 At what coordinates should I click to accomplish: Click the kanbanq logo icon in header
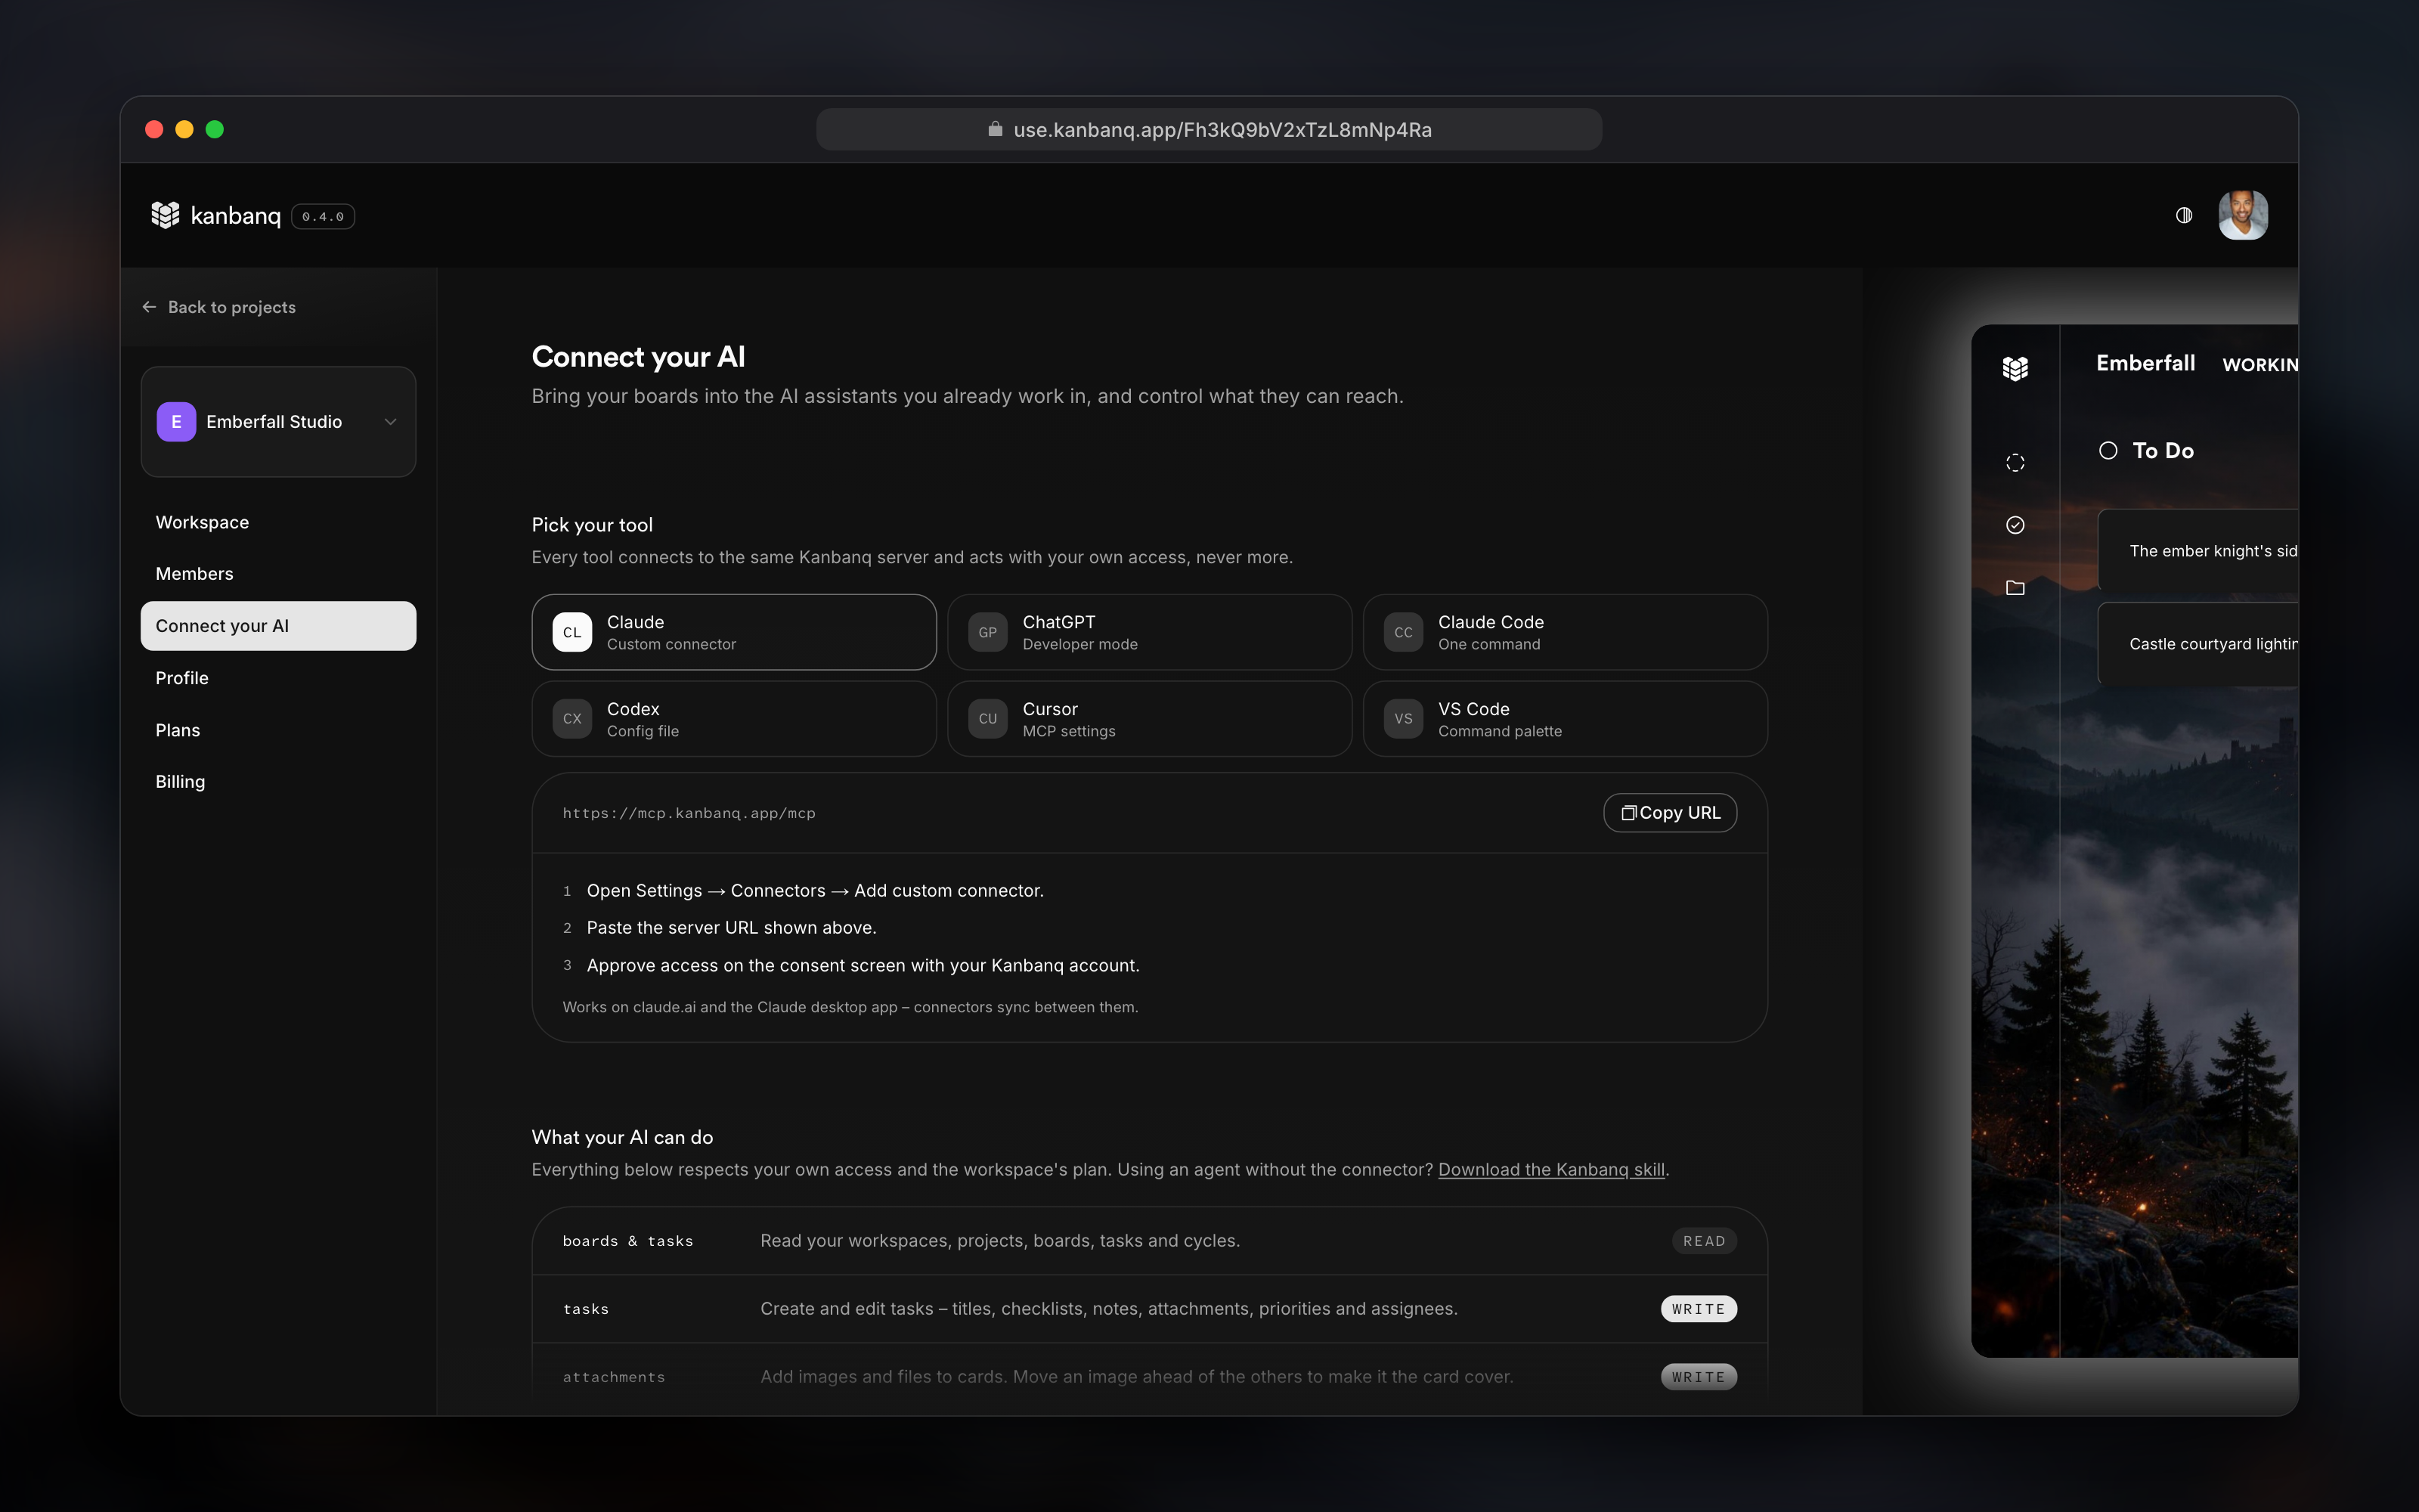(x=165, y=215)
